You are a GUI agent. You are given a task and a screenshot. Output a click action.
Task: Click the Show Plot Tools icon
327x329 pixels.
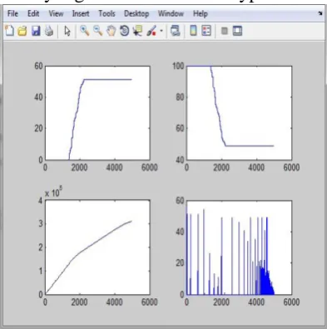237,31
